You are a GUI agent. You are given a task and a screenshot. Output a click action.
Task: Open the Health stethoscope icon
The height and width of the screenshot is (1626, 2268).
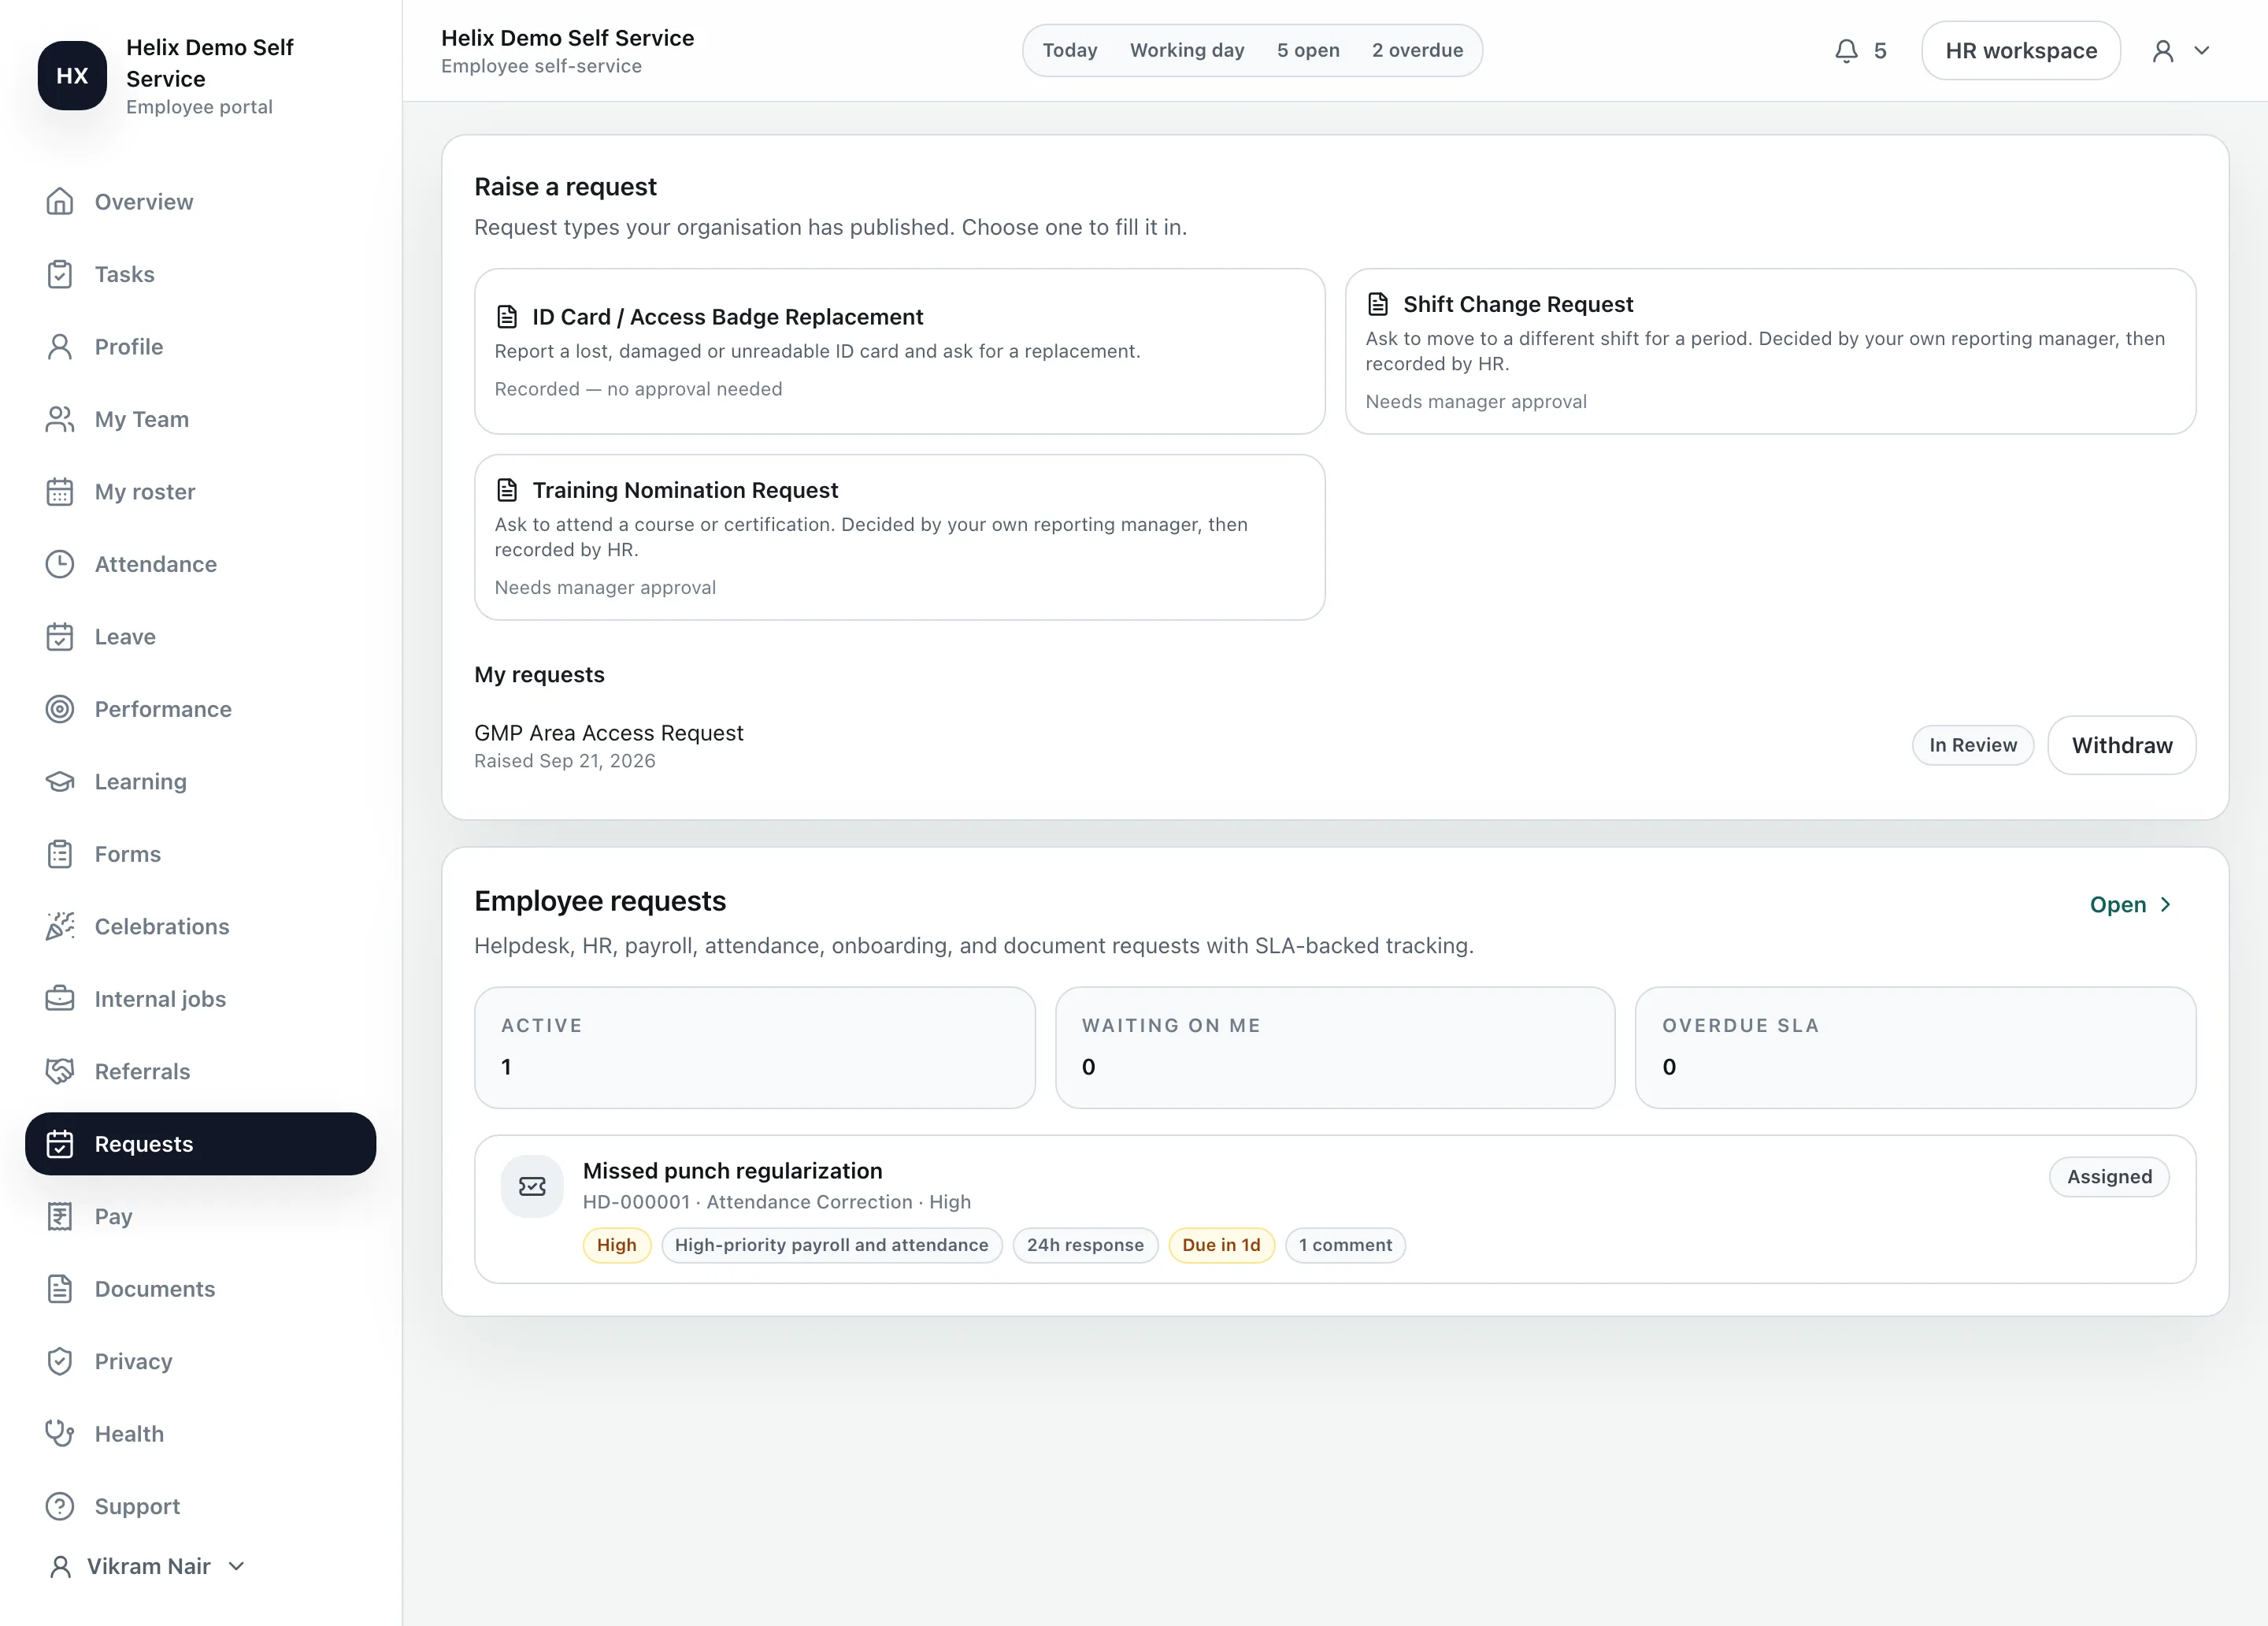click(60, 1434)
